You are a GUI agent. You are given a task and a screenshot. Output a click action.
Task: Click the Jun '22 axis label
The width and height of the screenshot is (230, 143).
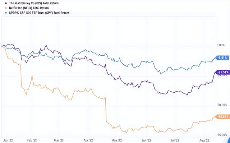click(x=146, y=140)
